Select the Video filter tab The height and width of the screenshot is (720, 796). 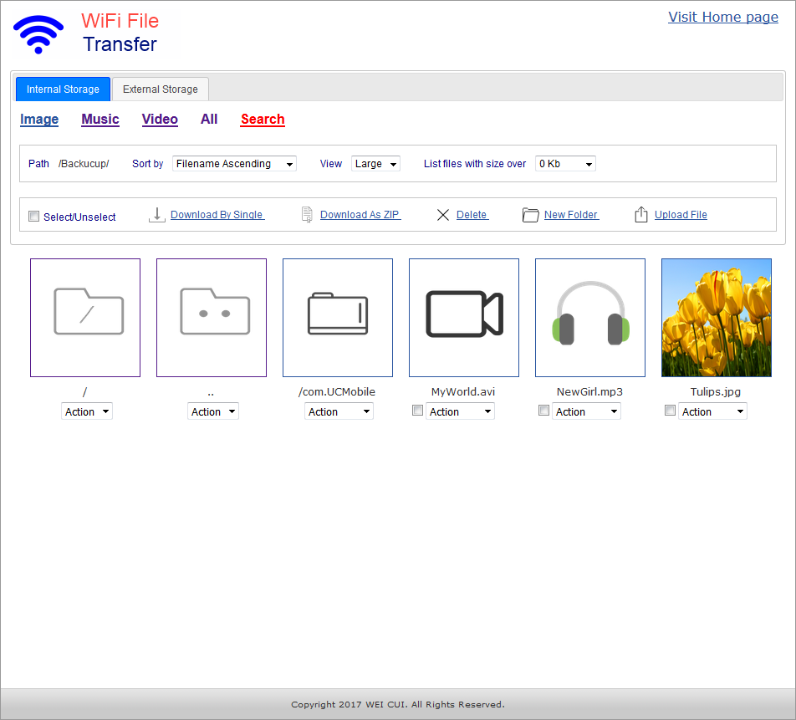click(x=160, y=120)
